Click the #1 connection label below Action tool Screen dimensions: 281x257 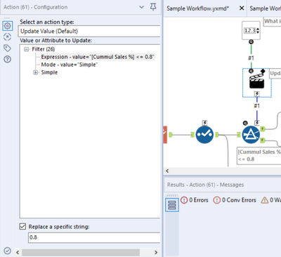[x=257, y=106]
